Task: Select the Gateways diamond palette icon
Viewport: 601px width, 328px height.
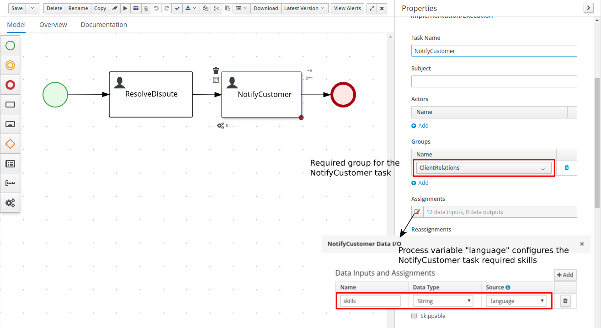Action: tap(10, 144)
